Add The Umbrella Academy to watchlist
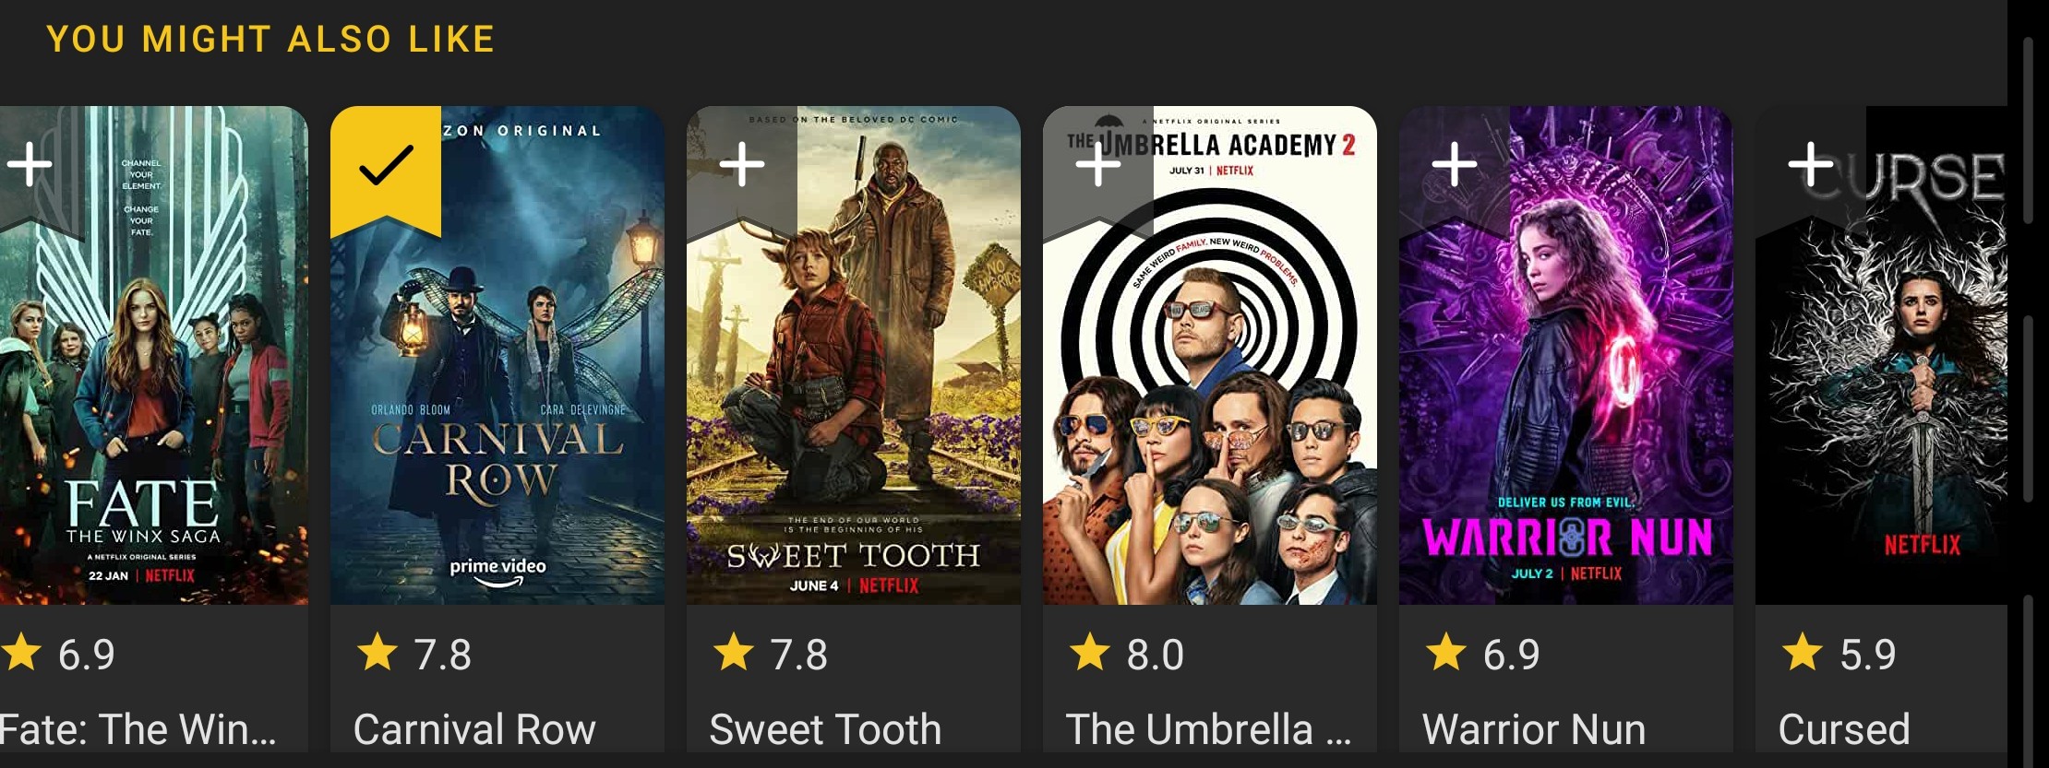The height and width of the screenshot is (768, 2049). 1098,166
